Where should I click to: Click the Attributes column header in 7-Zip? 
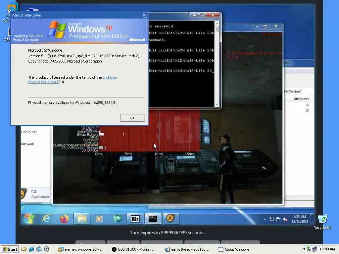pyautogui.click(x=301, y=99)
